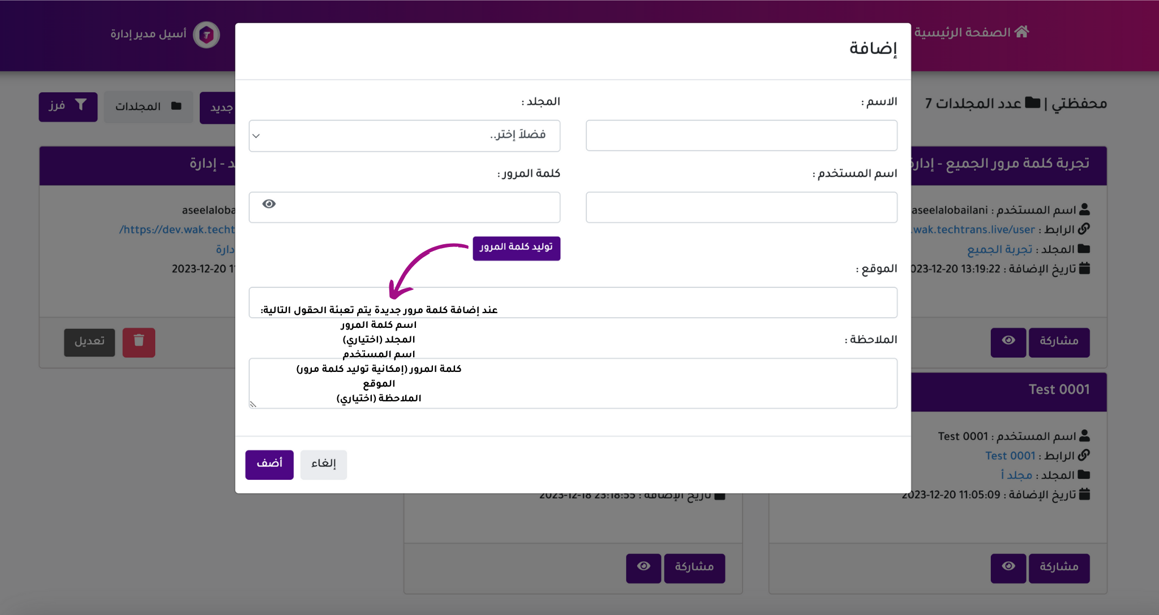Click the chevron arrow of the folder select
The height and width of the screenshot is (615, 1159).
point(256,136)
